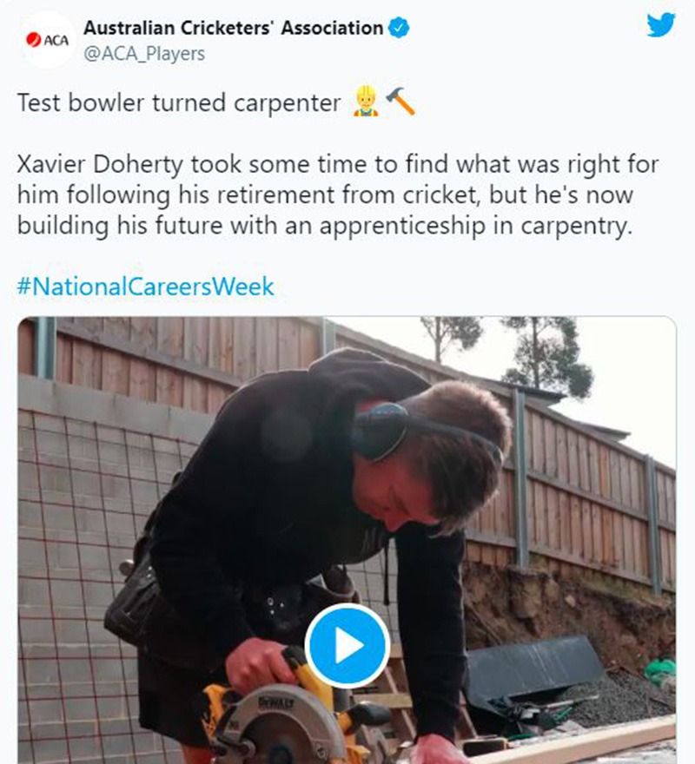Click the construction worker emoji
This screenshot has width=695, height=764.
366,102
